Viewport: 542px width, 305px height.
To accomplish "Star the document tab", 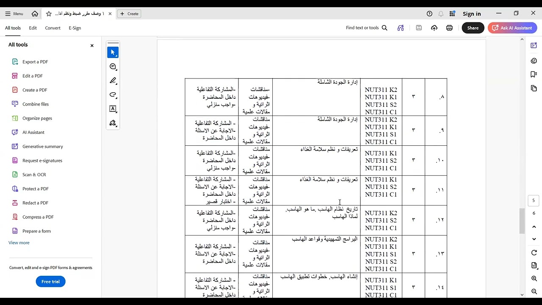I will coord(49,14).
